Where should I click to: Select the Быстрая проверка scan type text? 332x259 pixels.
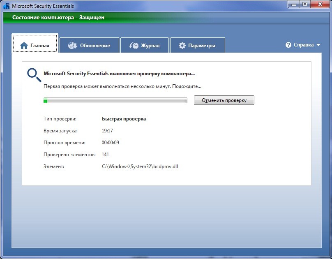(124, 119)
